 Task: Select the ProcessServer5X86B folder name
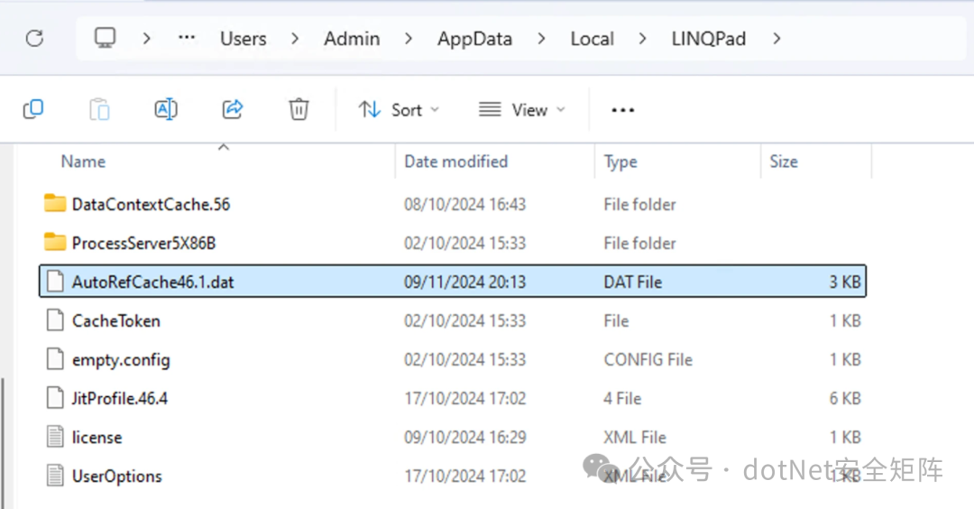click(x=143, y=243)
